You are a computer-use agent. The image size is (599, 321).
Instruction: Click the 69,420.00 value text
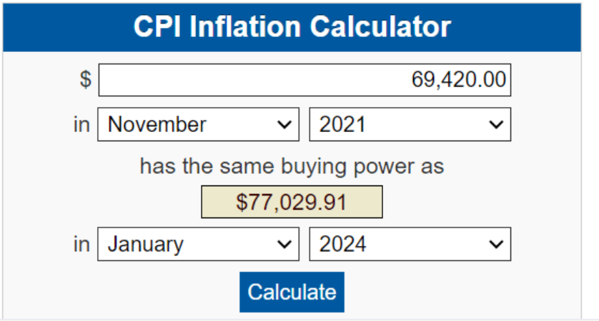459,80
